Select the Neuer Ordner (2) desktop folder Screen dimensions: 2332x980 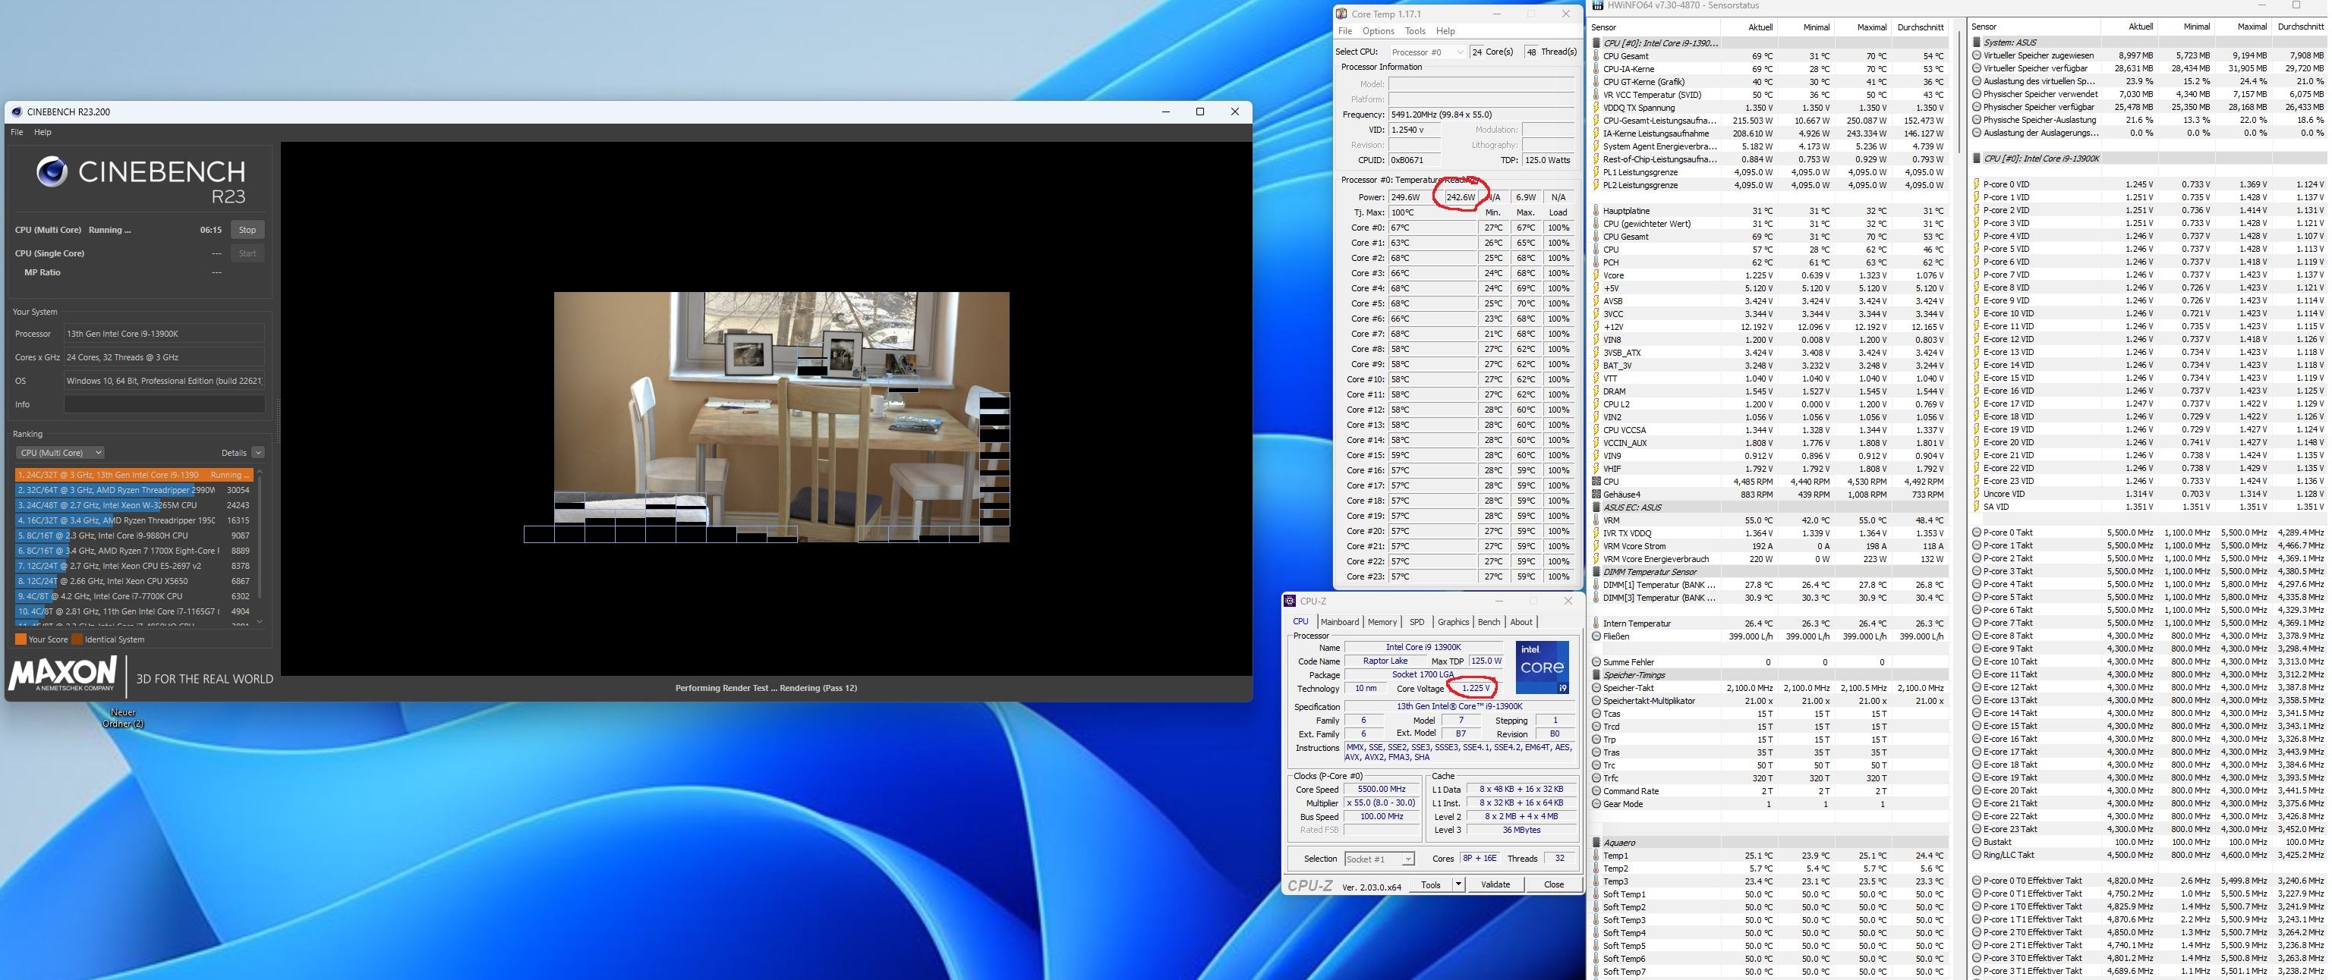coord(123,718)
